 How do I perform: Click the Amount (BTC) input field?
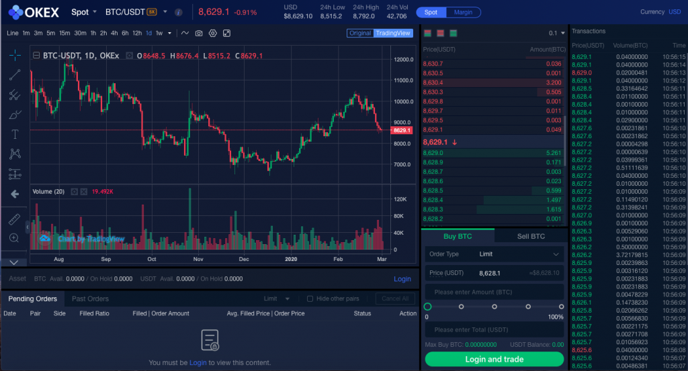click(494, 292)
